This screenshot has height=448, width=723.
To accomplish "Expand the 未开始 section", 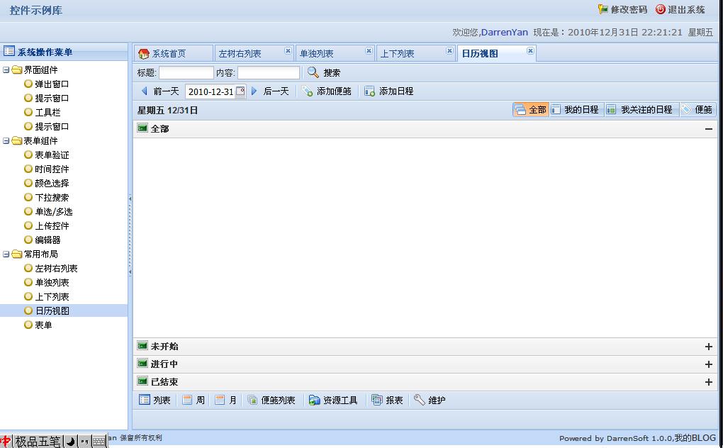I will point(708,347).
